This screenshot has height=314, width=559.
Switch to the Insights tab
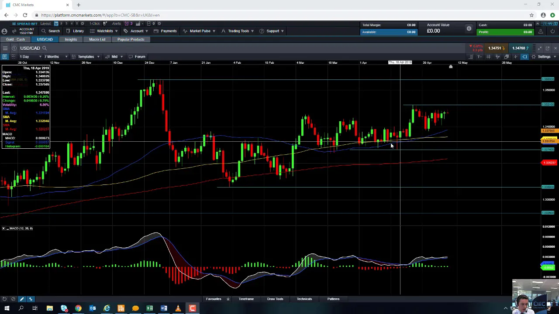click(x=71, y=39)
